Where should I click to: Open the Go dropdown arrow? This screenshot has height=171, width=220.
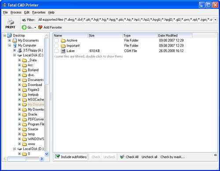click(35, 27)
